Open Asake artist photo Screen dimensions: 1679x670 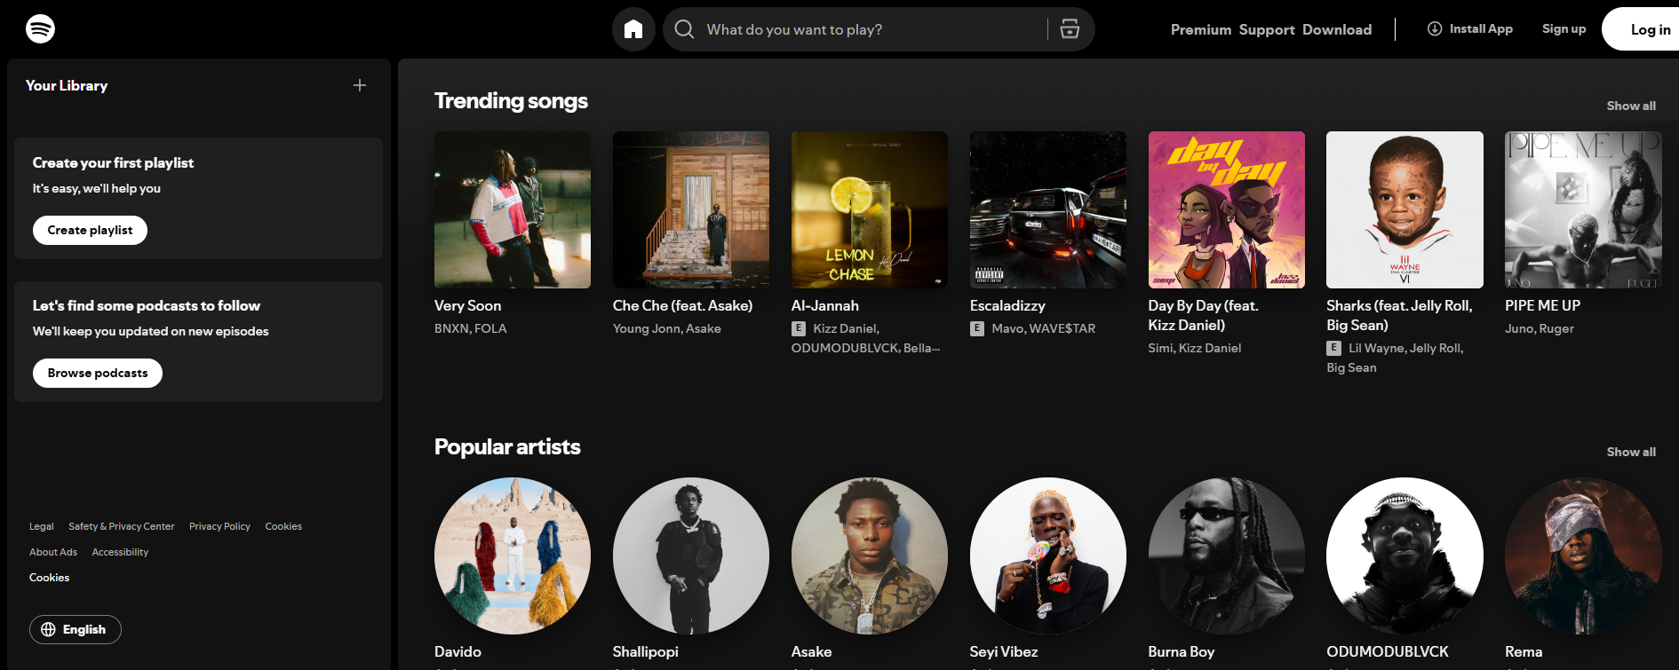(x=870, y=556)
